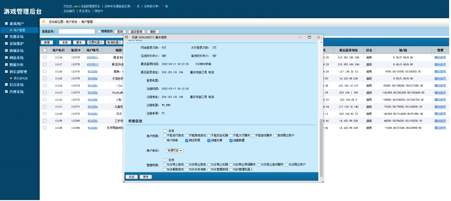
Task: Click the 管理 link for IP 117.136.32.13
Action: click(440, 72)
